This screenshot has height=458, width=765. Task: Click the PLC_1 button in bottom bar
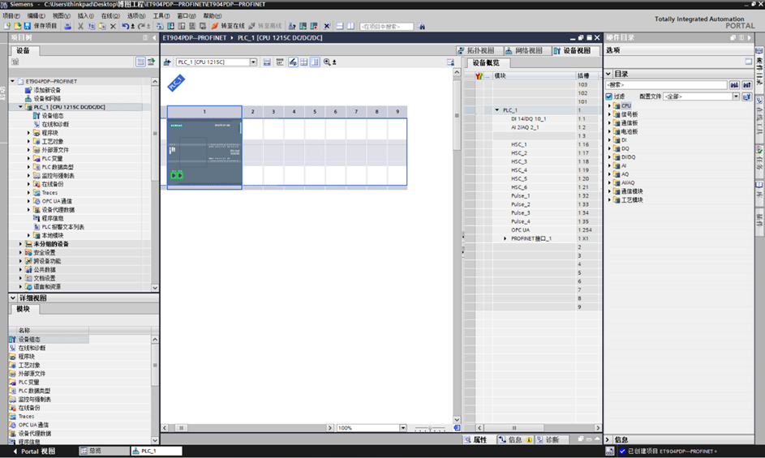[157, 452]
